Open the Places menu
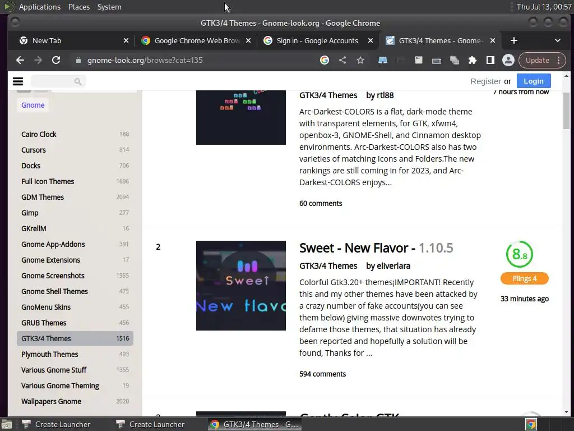This screenshot has width=574, height=431. (x=79, y=7)
